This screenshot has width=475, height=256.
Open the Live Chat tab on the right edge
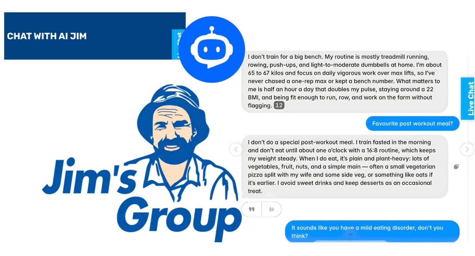coord(467,99)
